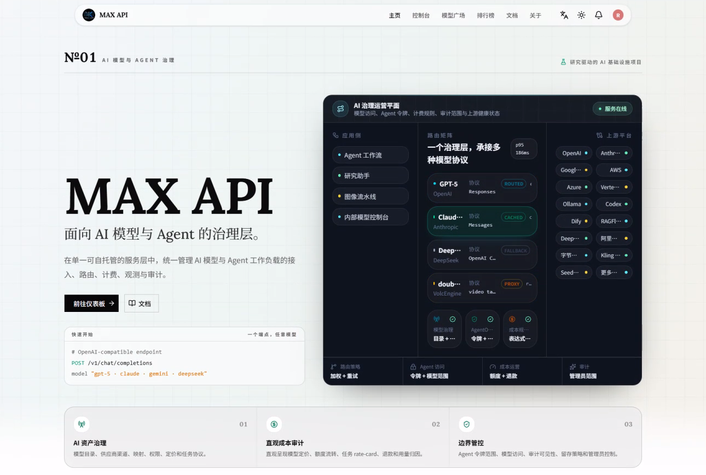Click the 路由策略 branch icon

click(x=333, y=367)
